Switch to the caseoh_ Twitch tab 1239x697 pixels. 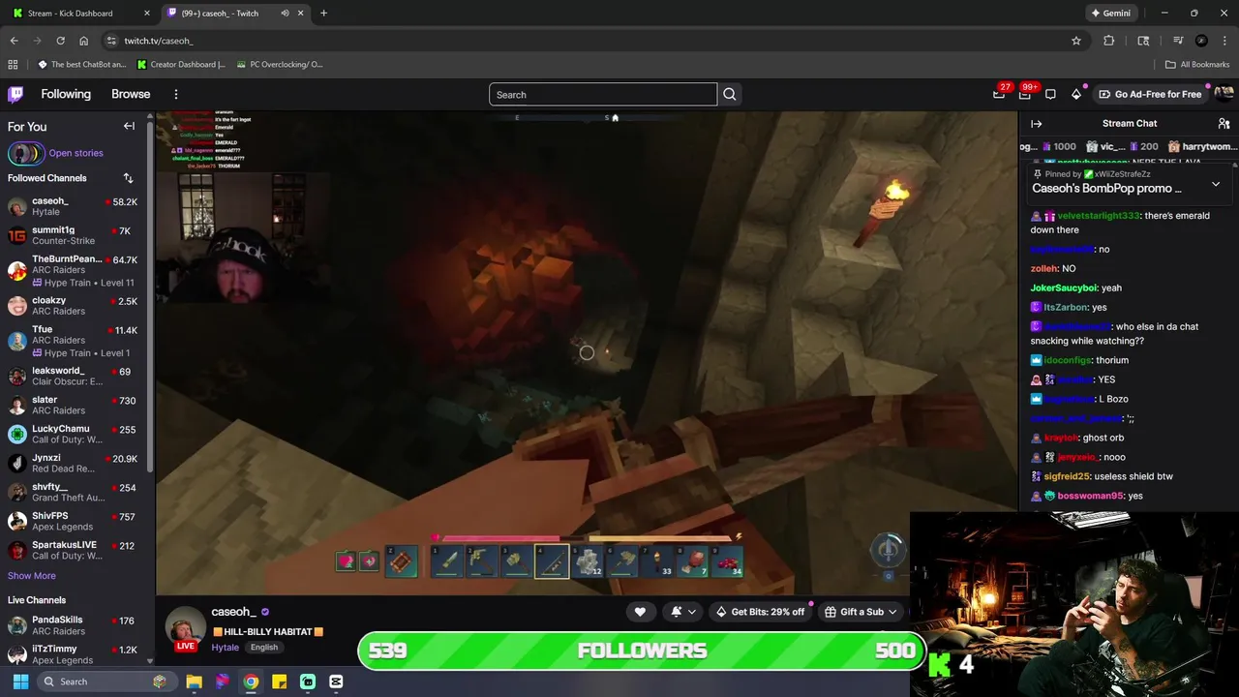pos(234,14)
